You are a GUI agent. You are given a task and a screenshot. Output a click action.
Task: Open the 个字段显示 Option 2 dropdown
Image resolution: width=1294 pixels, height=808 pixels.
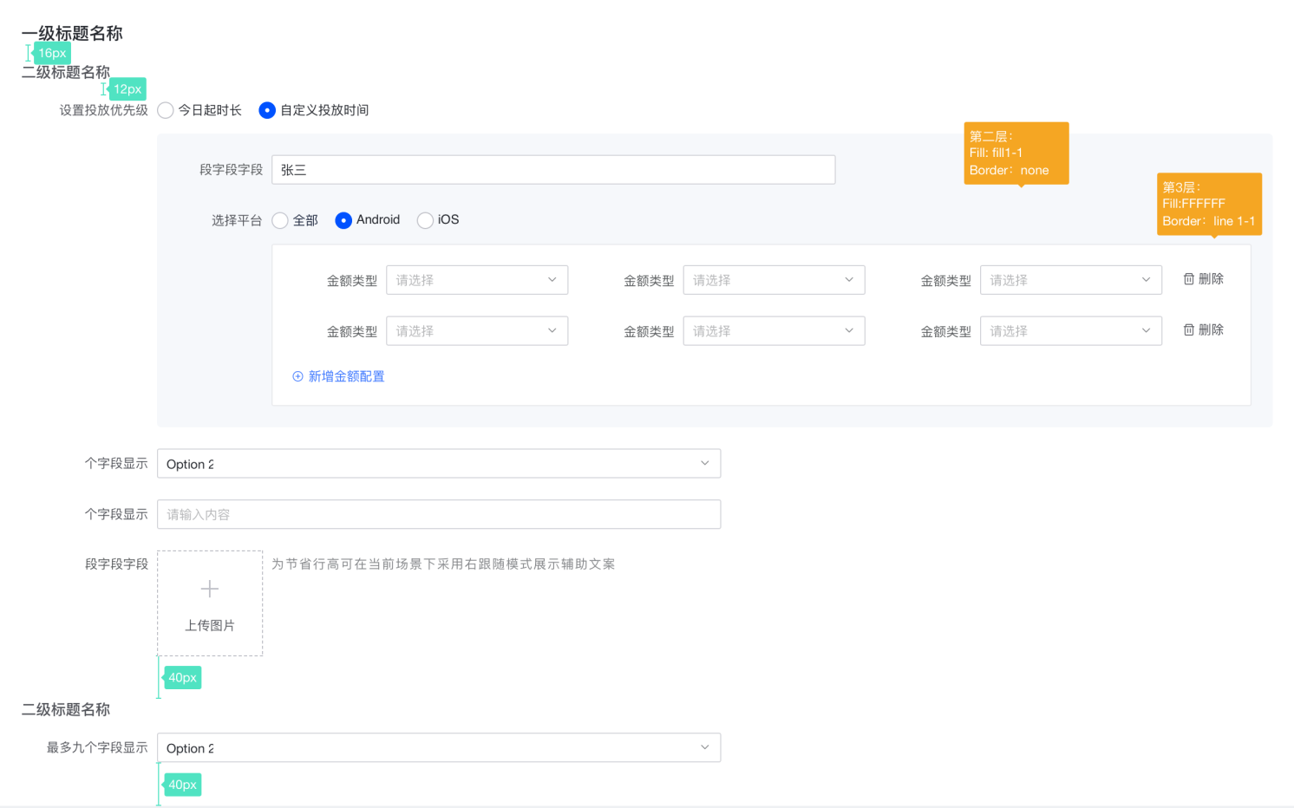[x=439, y=464]
